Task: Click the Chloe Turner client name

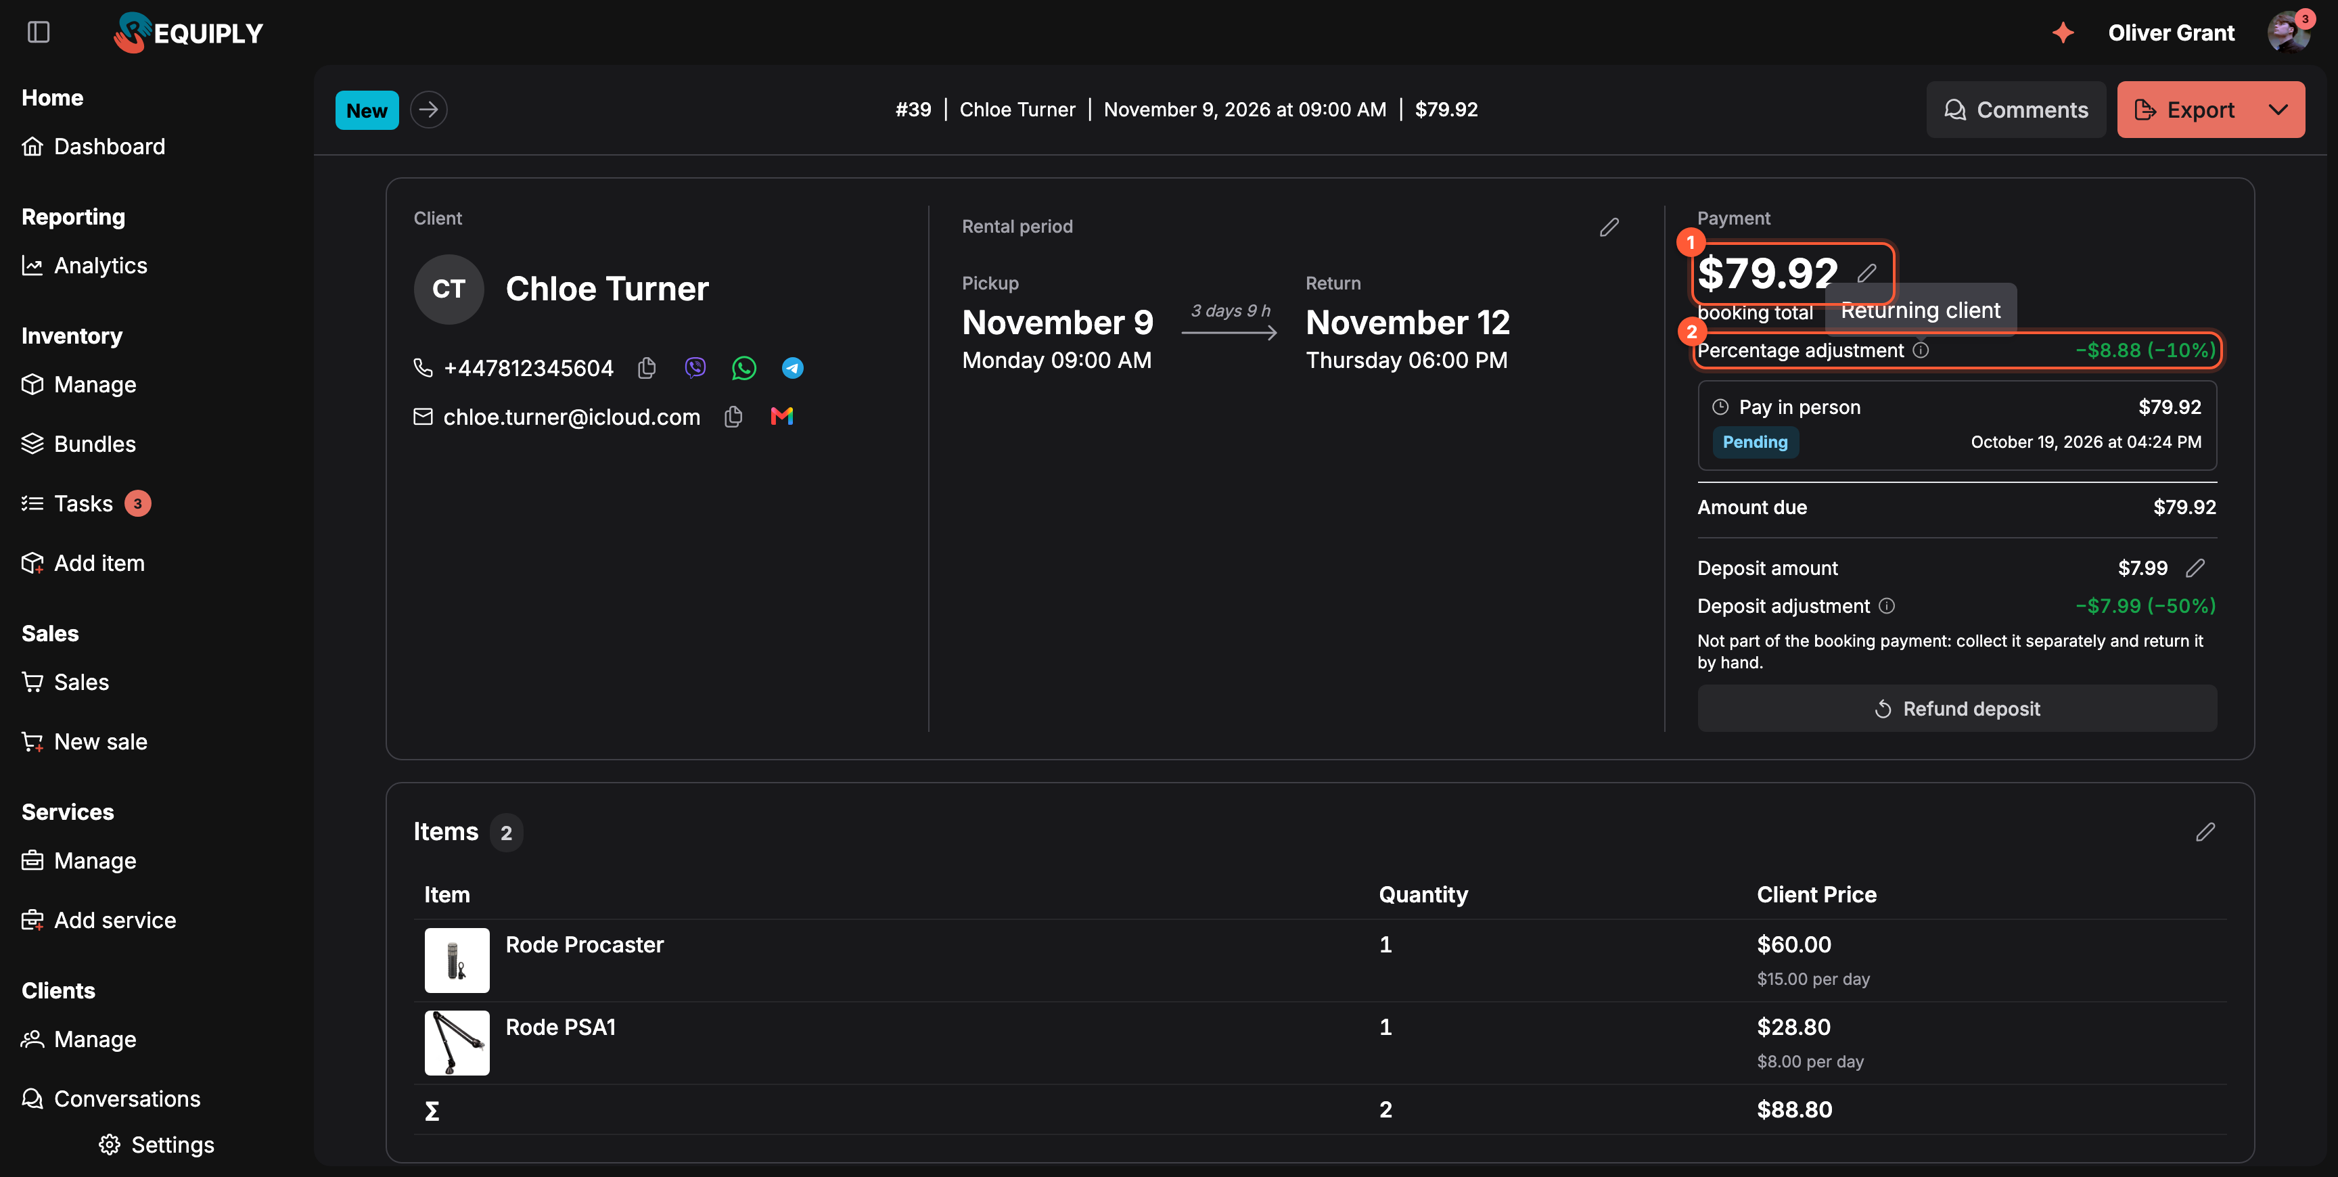Action: click(608, 290)
